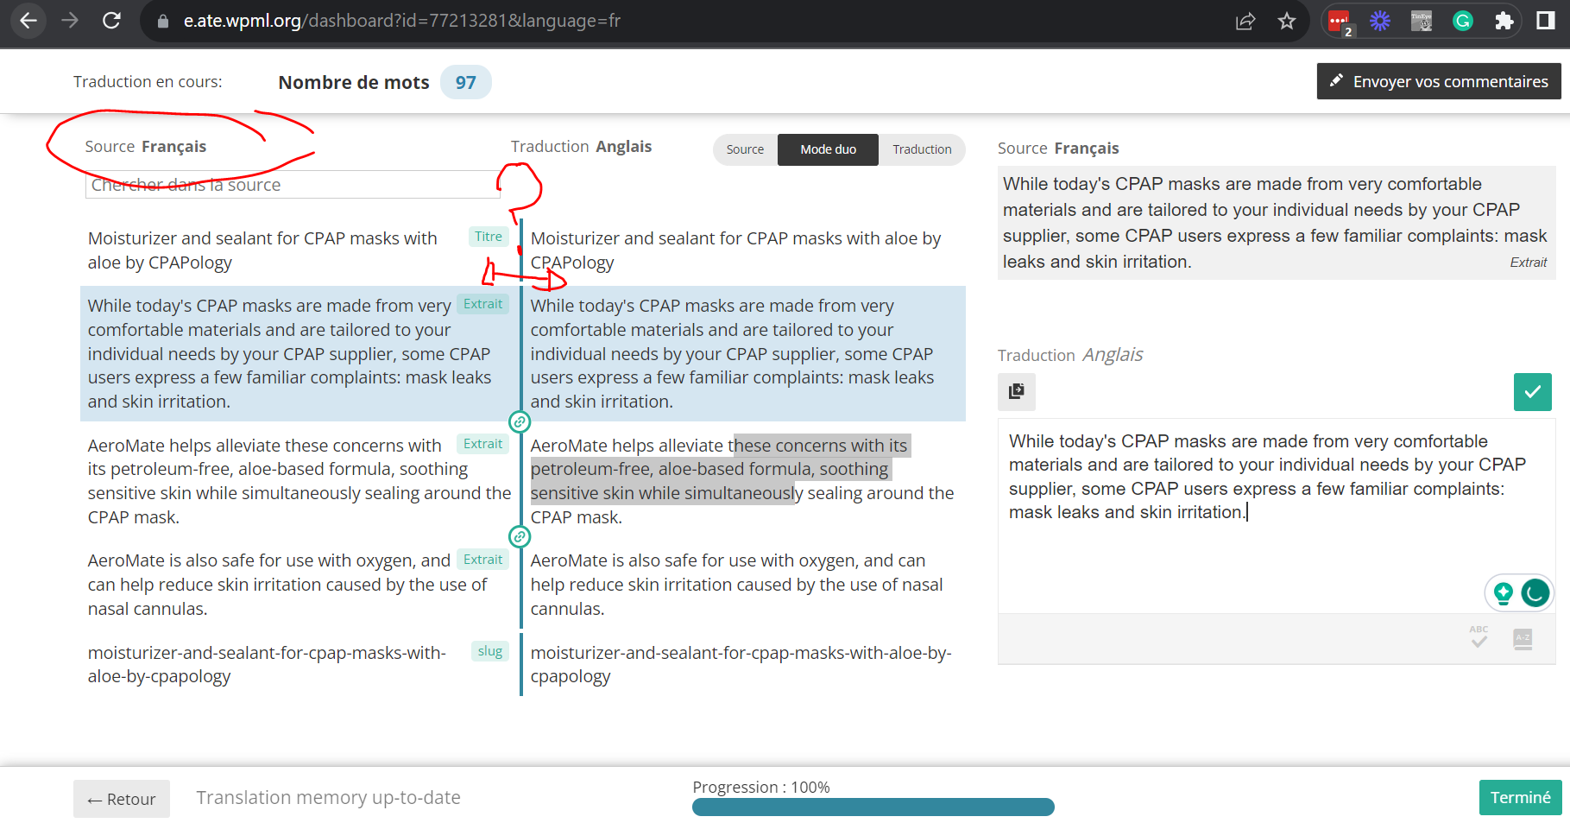Select source segment 'AeroMate is also safe'
The width and height of the screenshot is (1570, 823).
click(x=287, y=585)
